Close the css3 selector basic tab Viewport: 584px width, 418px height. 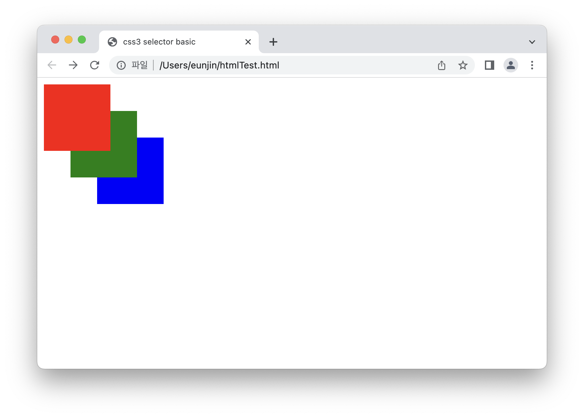(x=248, y=42)
